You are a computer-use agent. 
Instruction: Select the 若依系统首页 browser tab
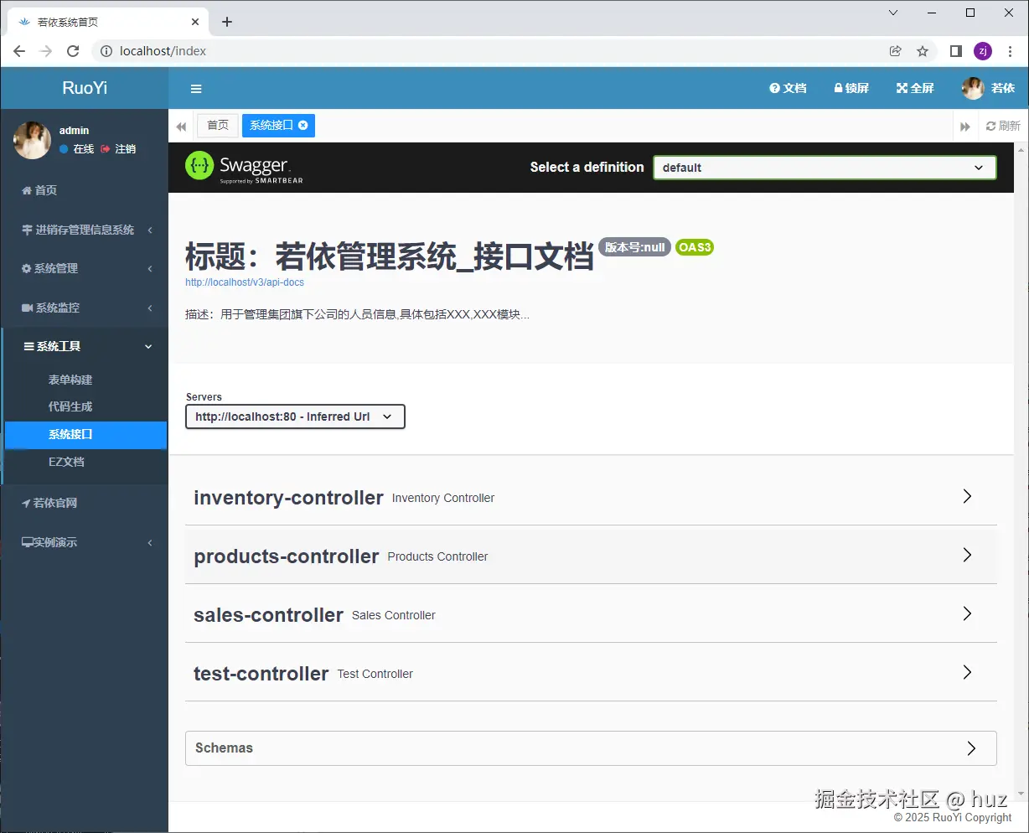107,22
